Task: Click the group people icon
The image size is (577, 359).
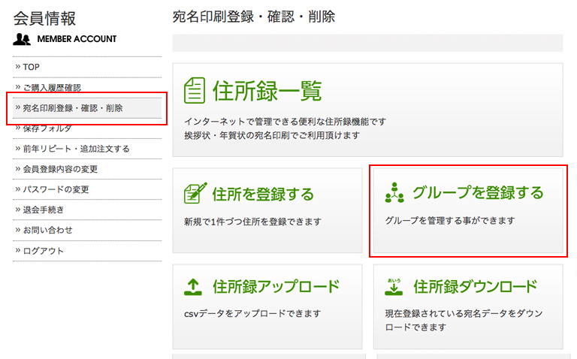Action: pyautogui.click(x=394, y=193)
